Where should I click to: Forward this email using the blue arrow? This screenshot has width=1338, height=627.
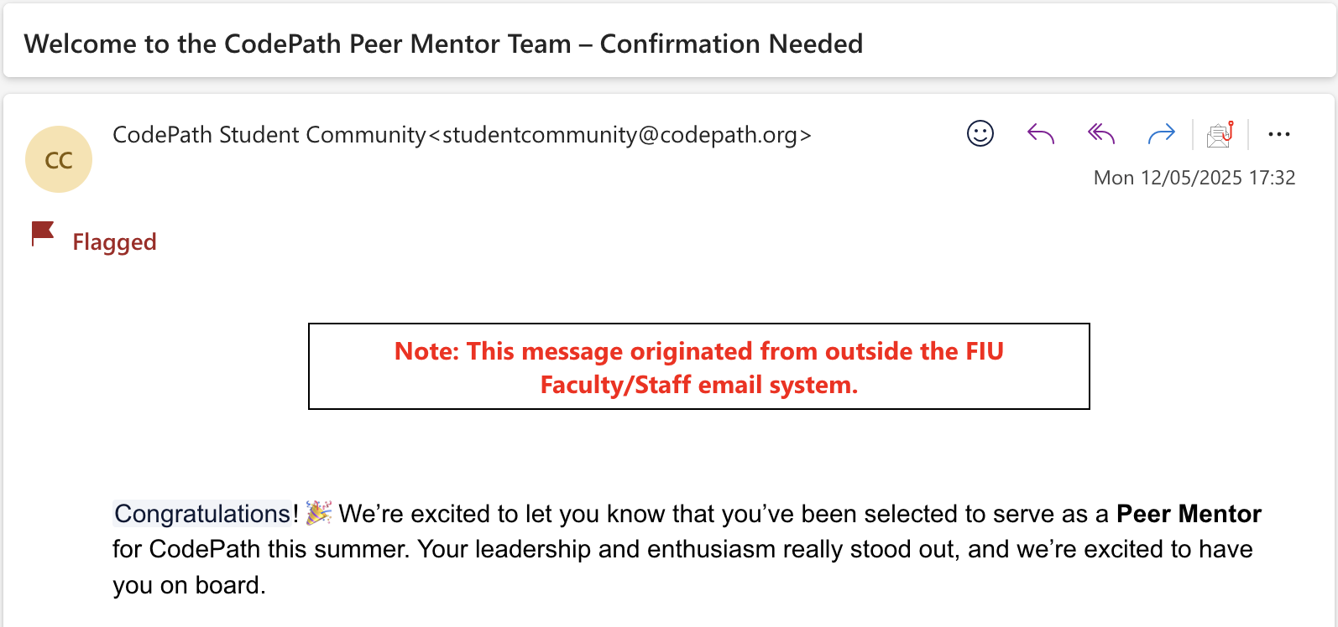coord(1162,134)
